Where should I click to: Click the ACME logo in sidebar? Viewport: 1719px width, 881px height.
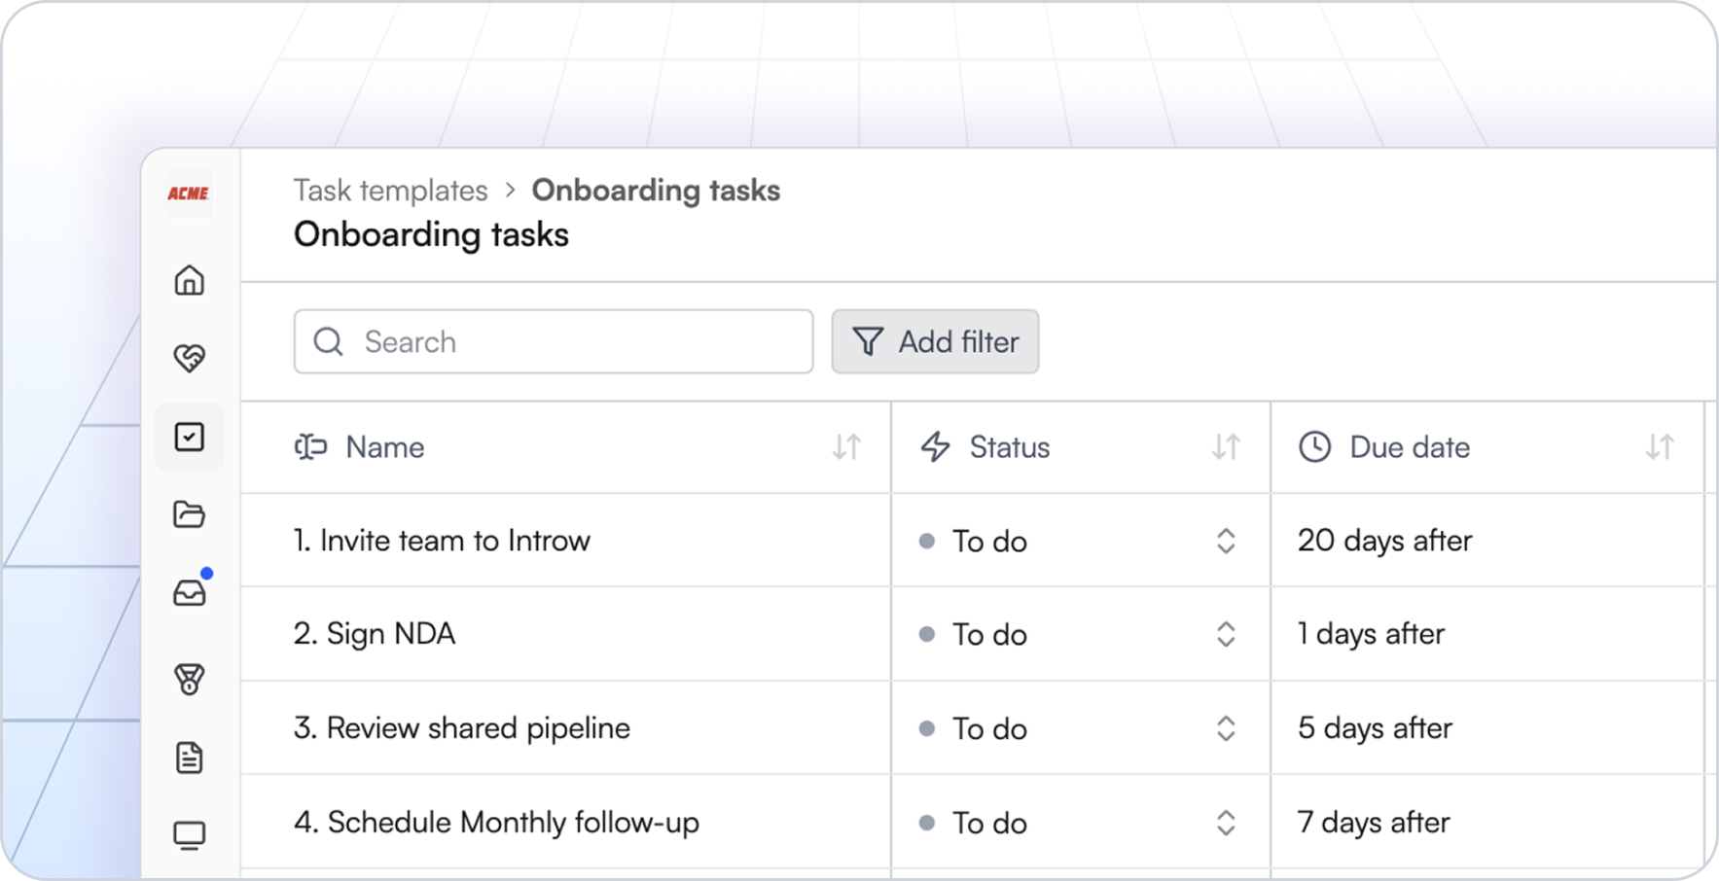pos(189,194)
